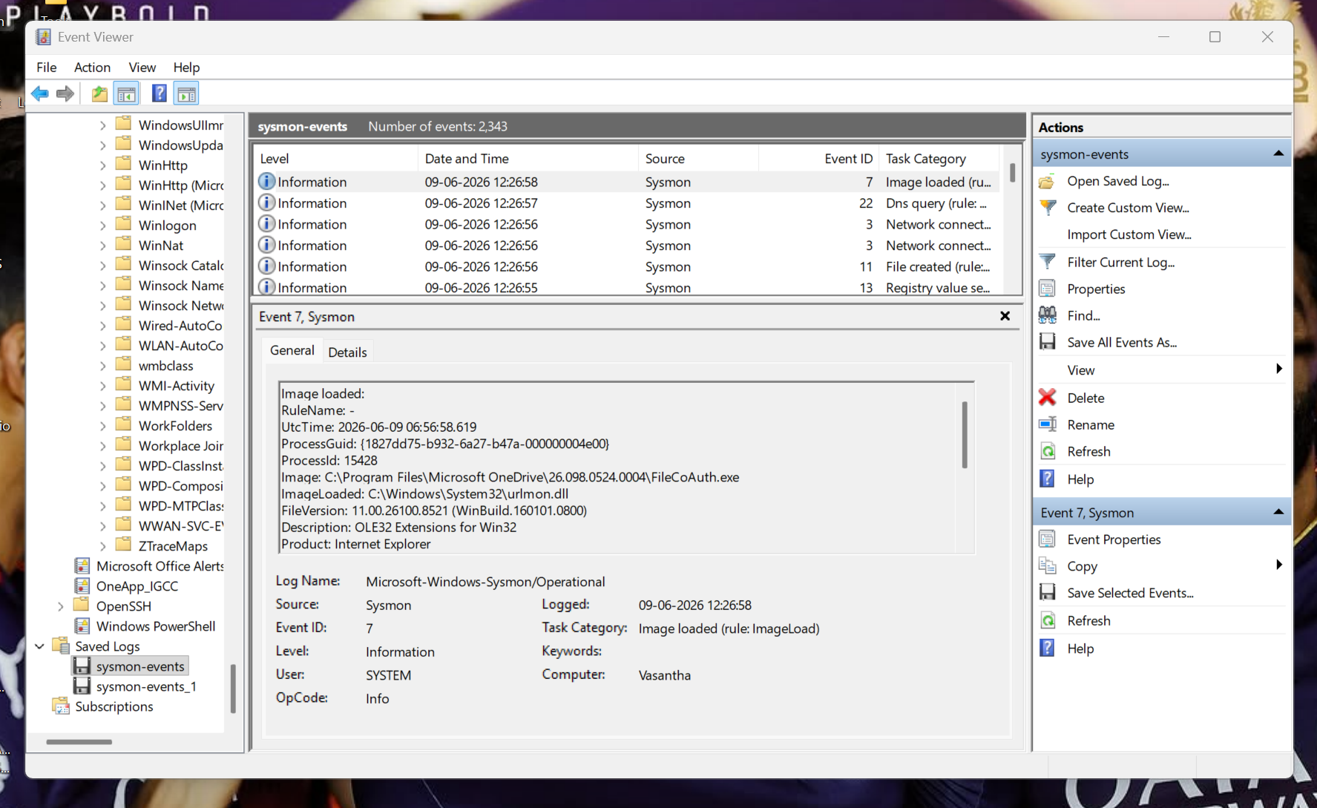Click the Copy icon in Actions

[1048, 566]
